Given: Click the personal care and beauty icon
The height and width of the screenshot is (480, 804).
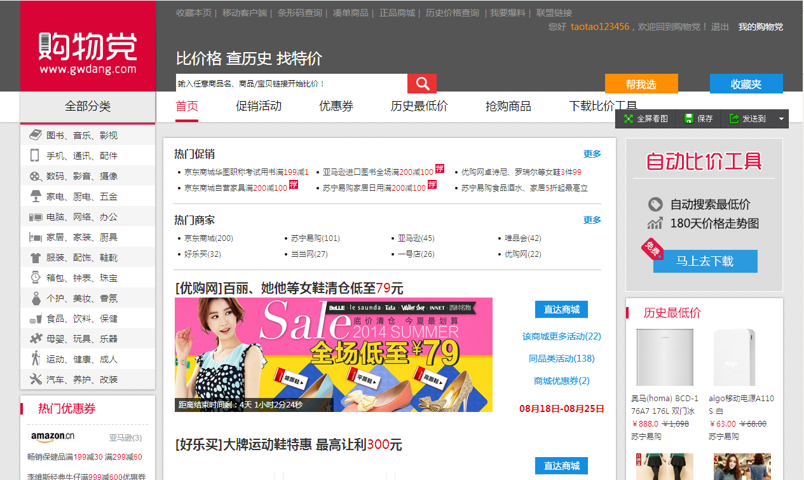Looking at the screenshot, I should [36, 298].
